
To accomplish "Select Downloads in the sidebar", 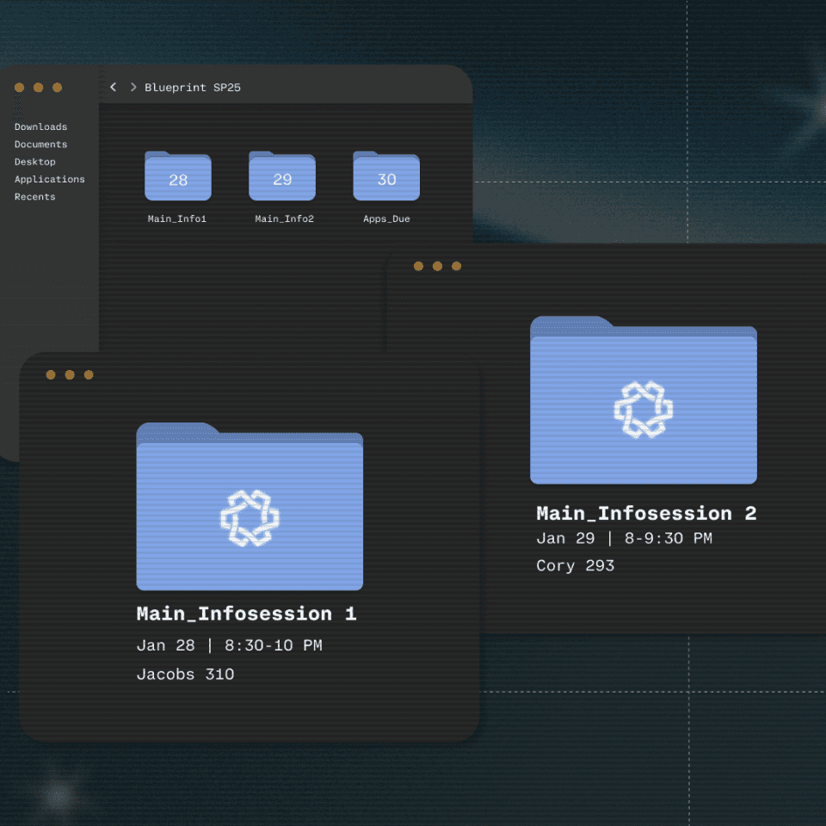I will click(x=41, y=127).
